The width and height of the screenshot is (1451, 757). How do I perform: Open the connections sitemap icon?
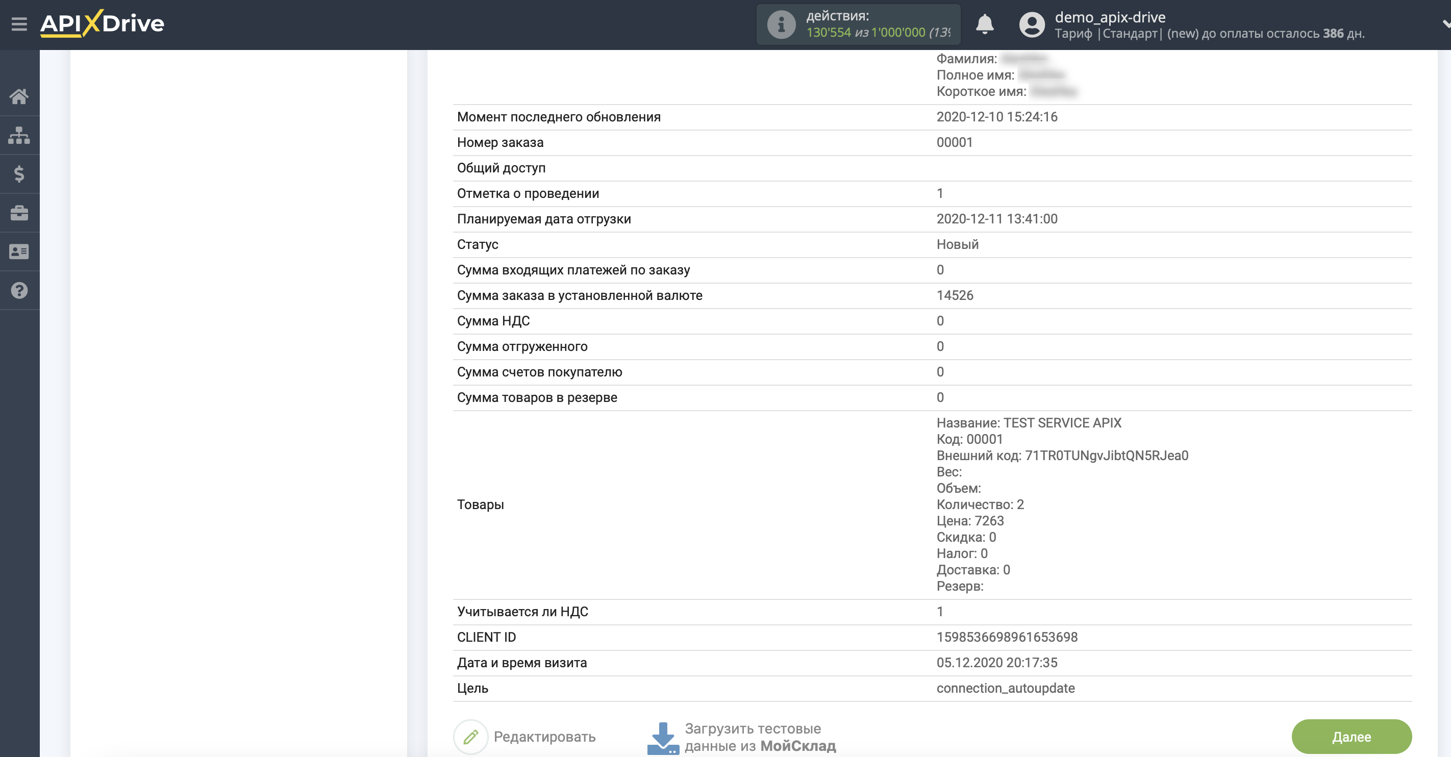19,135
